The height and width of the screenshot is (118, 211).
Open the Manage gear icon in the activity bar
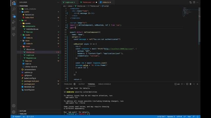tap(14, 112)
